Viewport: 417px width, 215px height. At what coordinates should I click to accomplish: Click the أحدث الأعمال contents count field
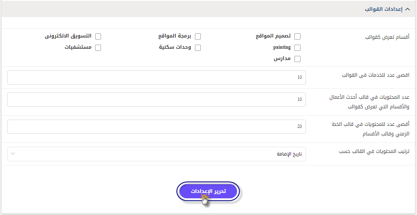pos(157,100)
